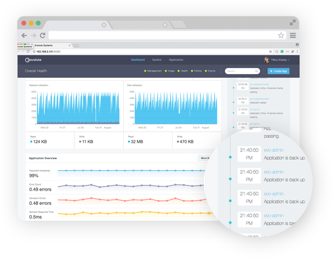This screenshot has height=258, width=333.
Task: Click the 0.5ms Sample Response Time value
Action: pos(36,217)
